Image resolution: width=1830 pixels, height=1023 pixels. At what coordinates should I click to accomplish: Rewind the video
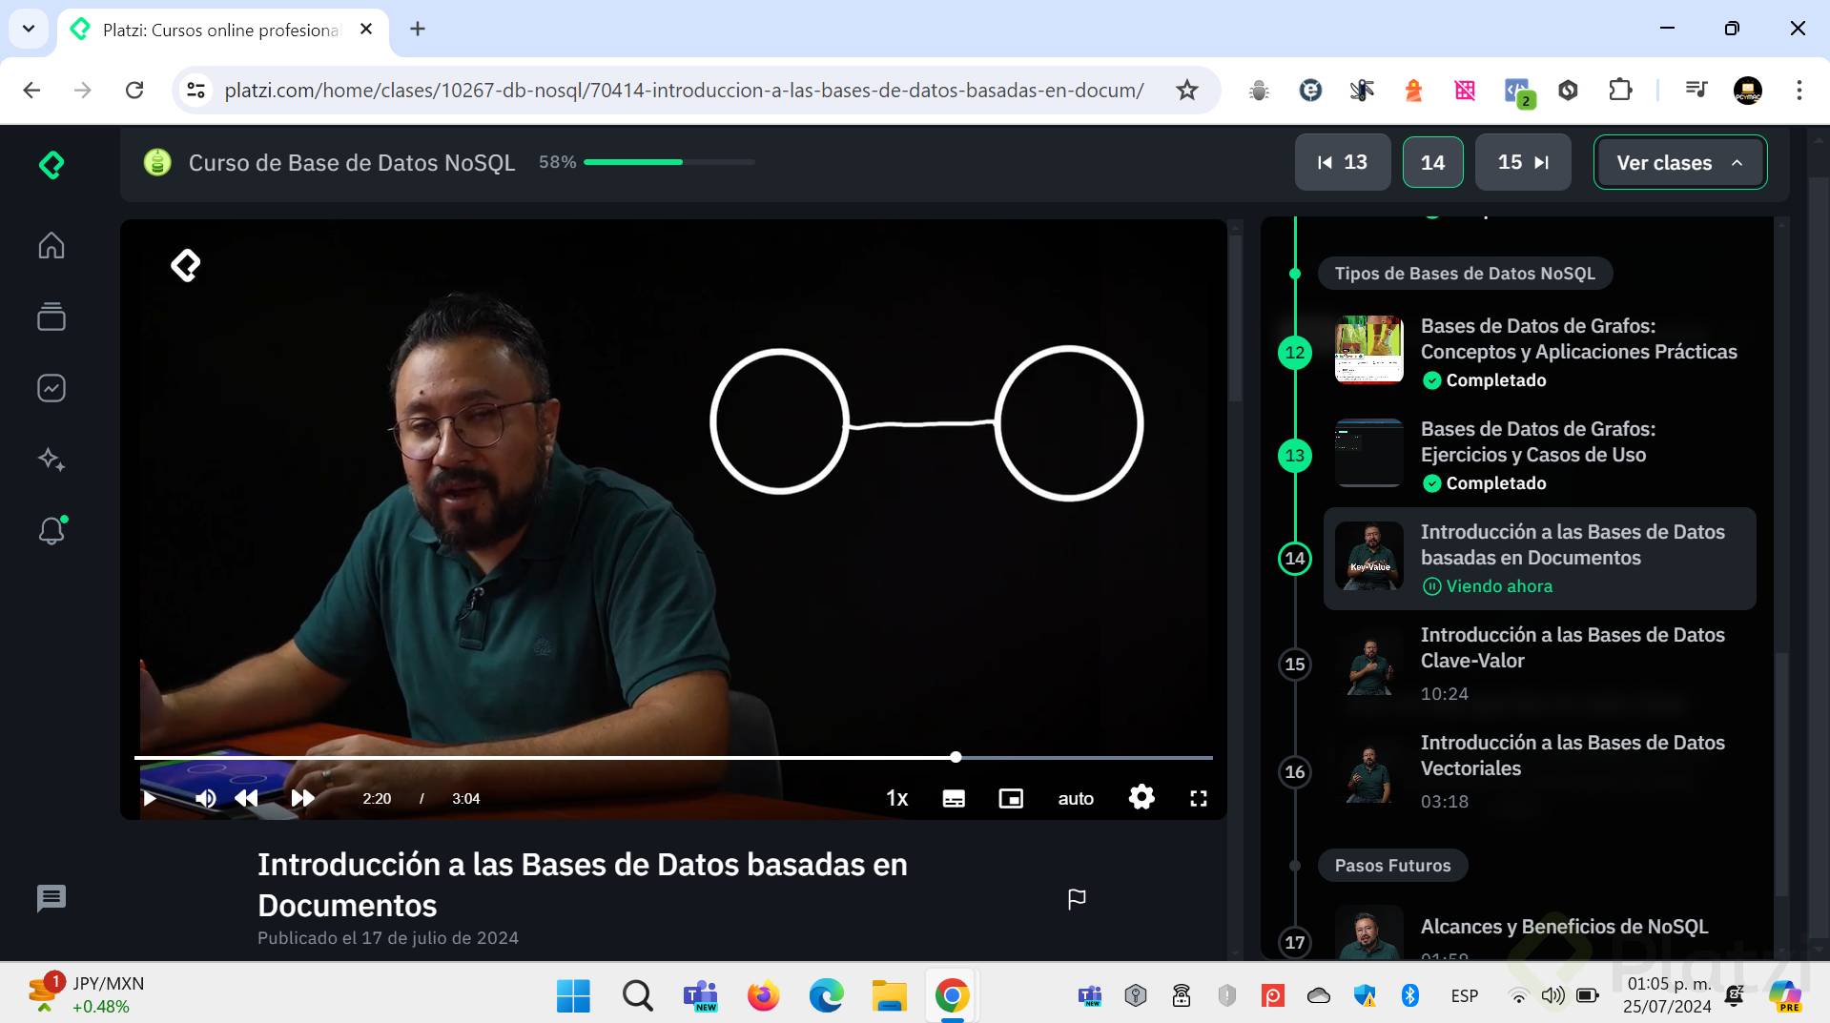246,798
